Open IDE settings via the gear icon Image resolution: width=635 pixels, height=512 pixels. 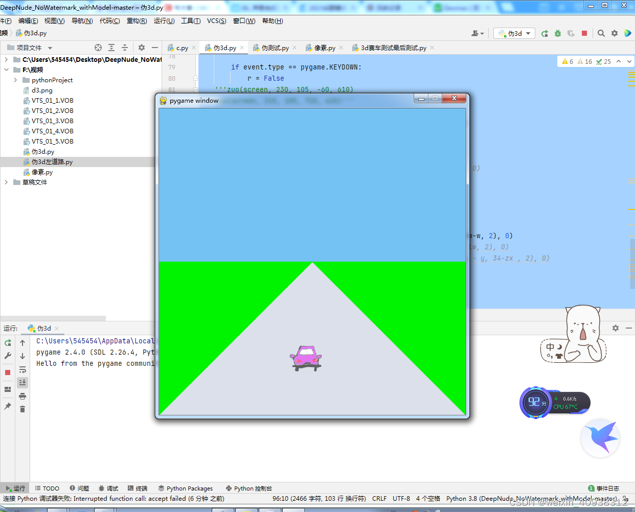tap(615, 33)
